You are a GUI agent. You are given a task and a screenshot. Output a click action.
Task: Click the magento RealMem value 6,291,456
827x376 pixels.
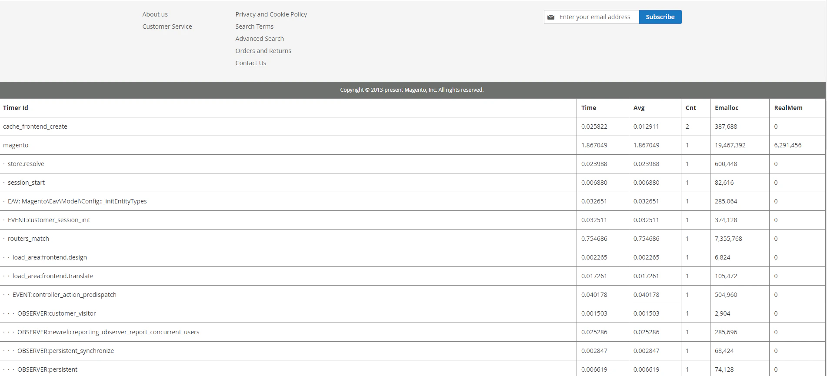click(x=787, y=145)
